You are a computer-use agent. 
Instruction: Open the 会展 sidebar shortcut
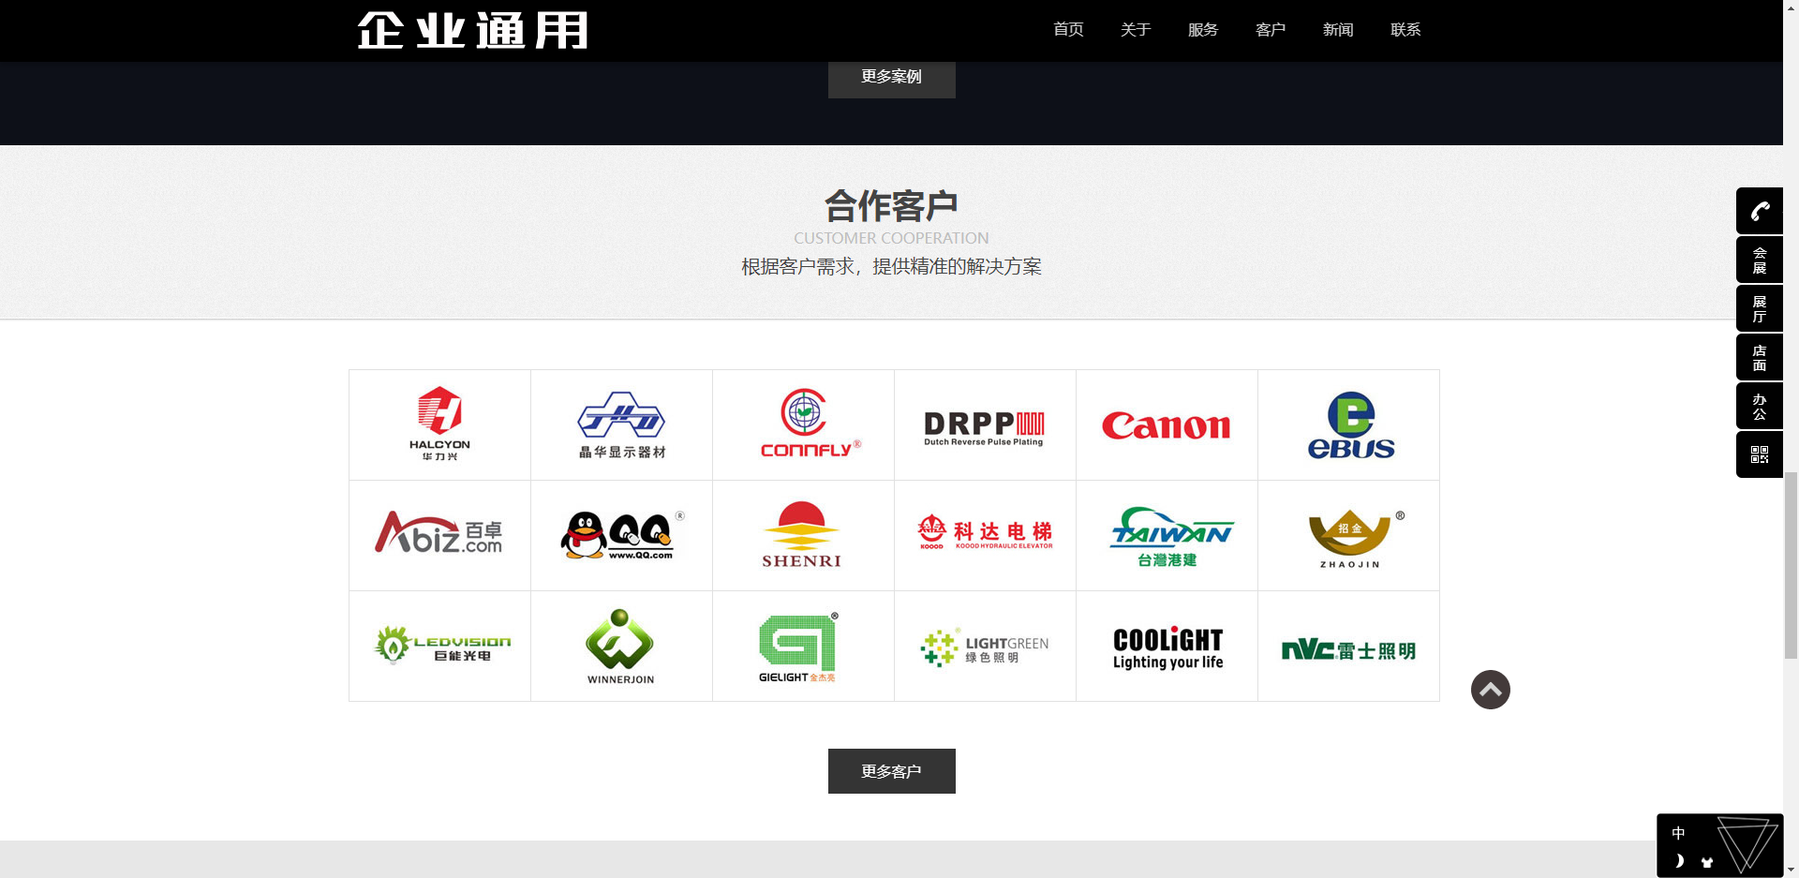(1760, 260)
